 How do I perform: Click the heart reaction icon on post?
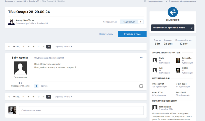pyautogui.click(x=141, y=86)
